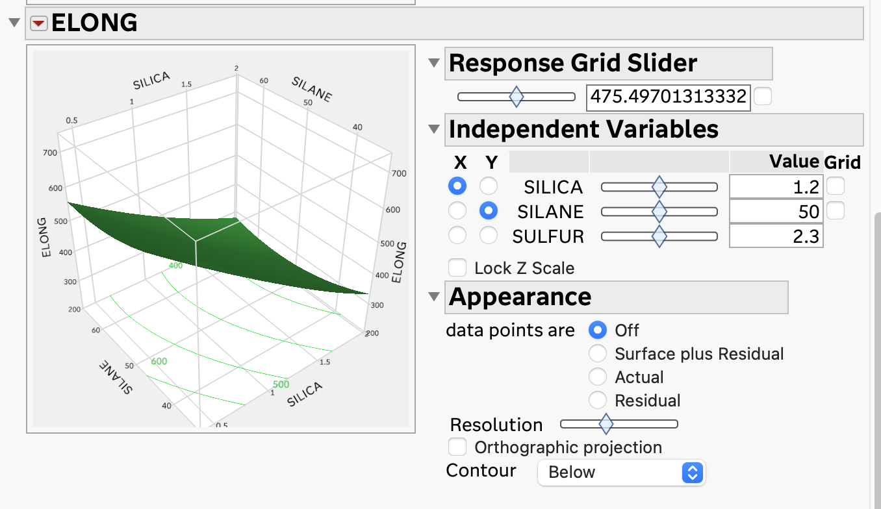This screenshot has width=881, height=509.
Task: Set SILANE as the X variable
Action: pos(457,211)
